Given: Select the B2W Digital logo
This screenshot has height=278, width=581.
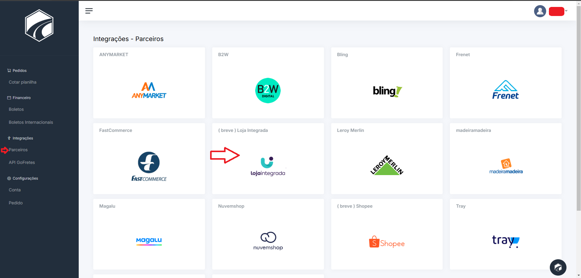Looking at the screenshot, I should (x=268, y=91).
